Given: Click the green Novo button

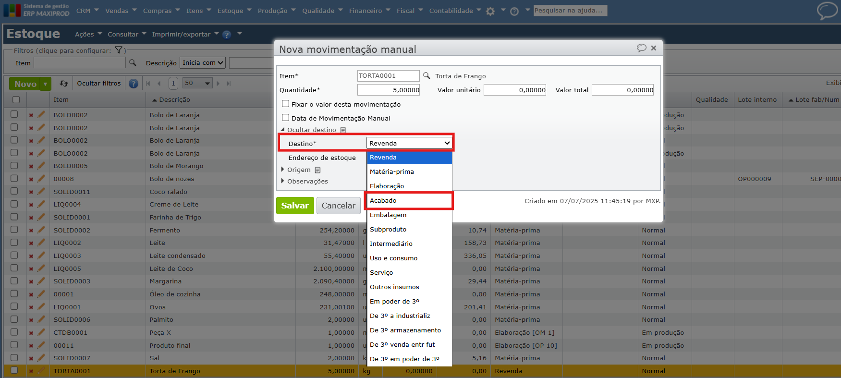Looking at the screenshot, I should click(25, 84).
